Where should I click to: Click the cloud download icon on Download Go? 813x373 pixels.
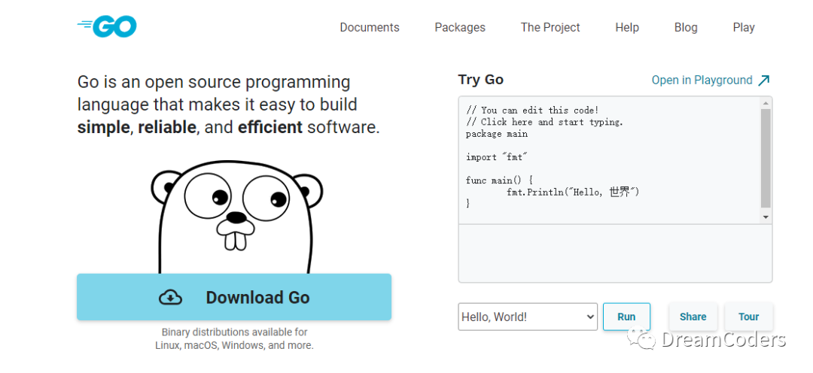tap(170, 297)
